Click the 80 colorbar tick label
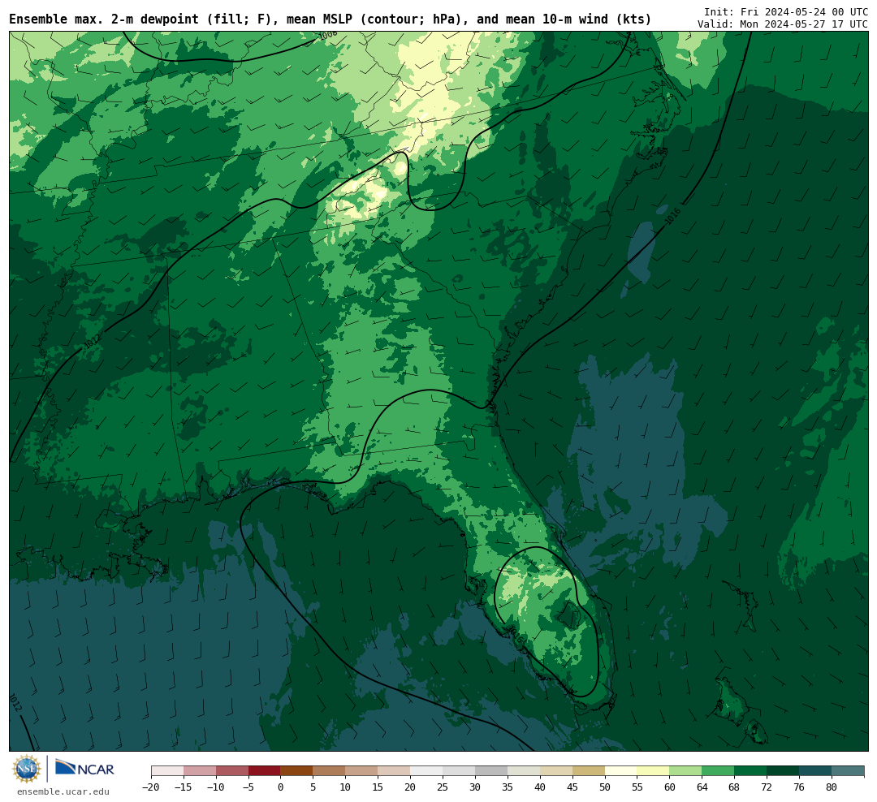The image size is (877, 802). 832,787
